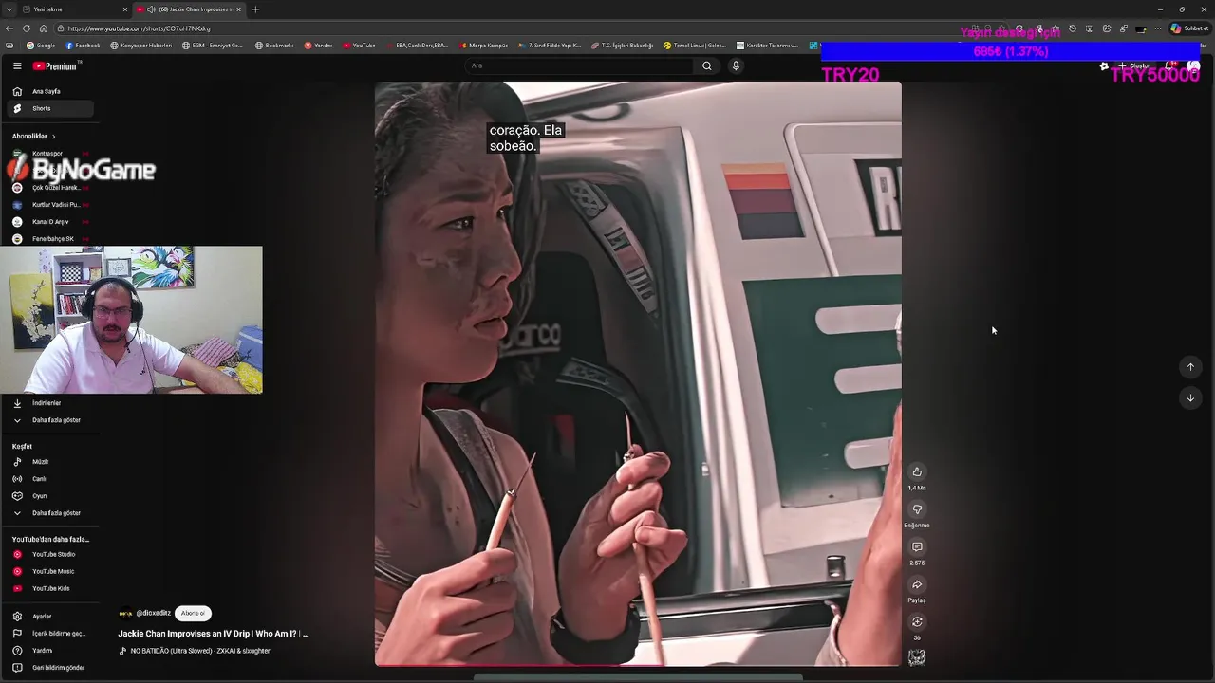The width and height of the screenshot is (1215, 683).
Task: Expand the Abonelikler section chevron
Action: point(53,137)
